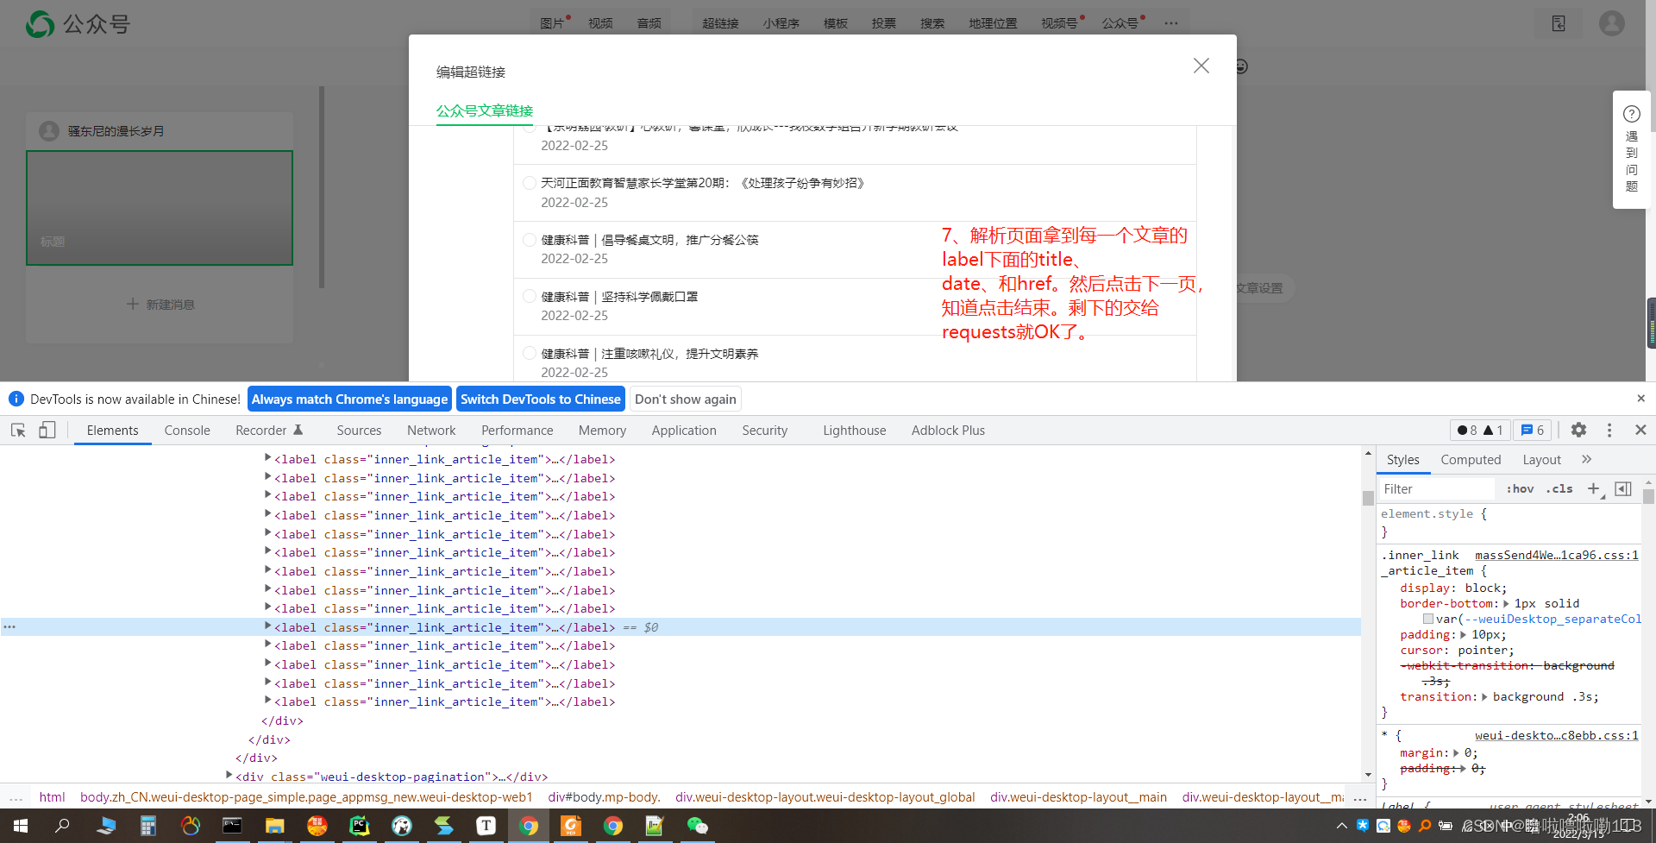Expand the highlighted label node marked $0
The image size is (1656, 843).
(x=267, y=626)
